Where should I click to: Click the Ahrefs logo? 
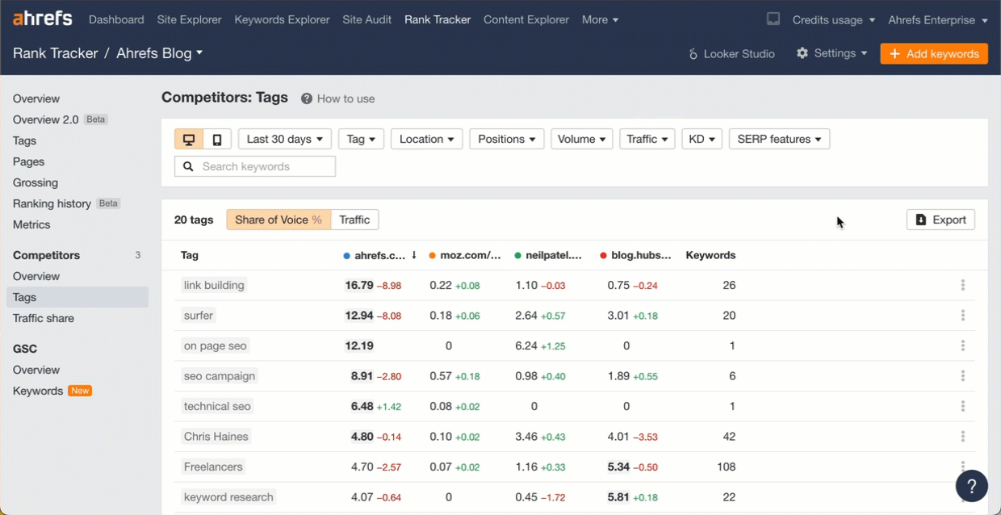click(42, 18)
